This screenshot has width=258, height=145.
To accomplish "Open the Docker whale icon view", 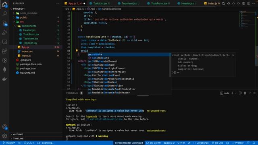I will click(4, 79).
